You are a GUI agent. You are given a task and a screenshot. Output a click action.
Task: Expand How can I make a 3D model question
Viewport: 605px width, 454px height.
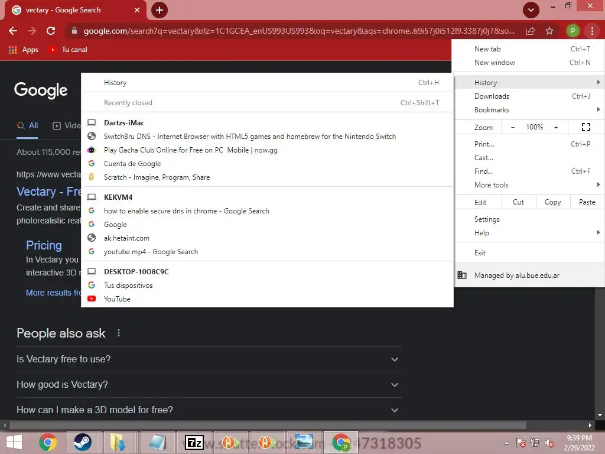click(x=209, y=410)
